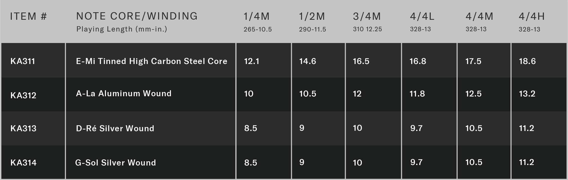Click the 17.5 value under 4/4M
The image size is (568, 180).
[x=473, y=61]
